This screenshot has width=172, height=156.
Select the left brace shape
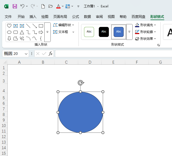point(41,39)
